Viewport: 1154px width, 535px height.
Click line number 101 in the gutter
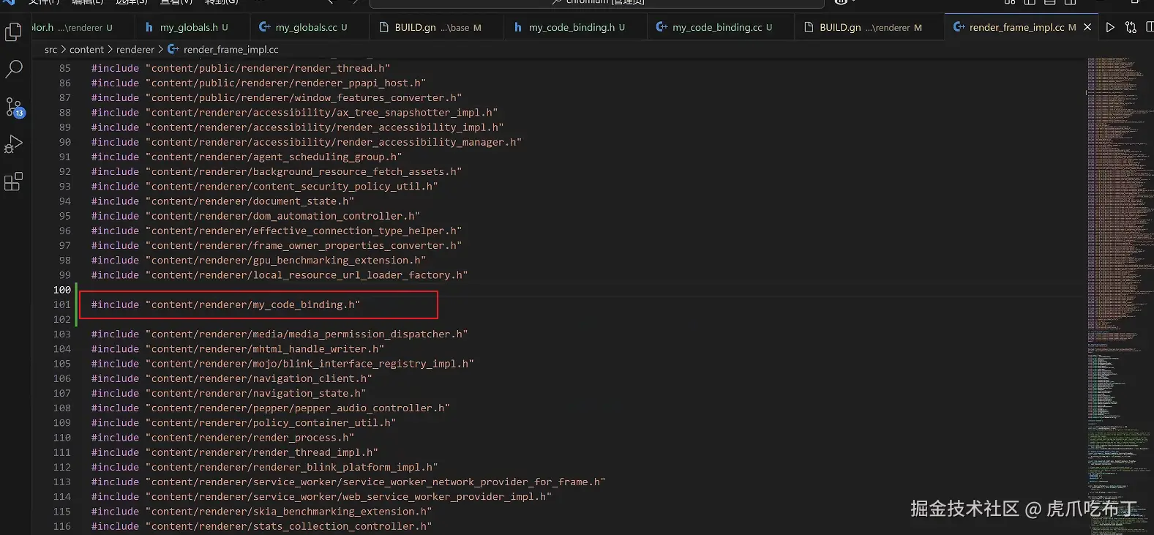click(62, 304)
